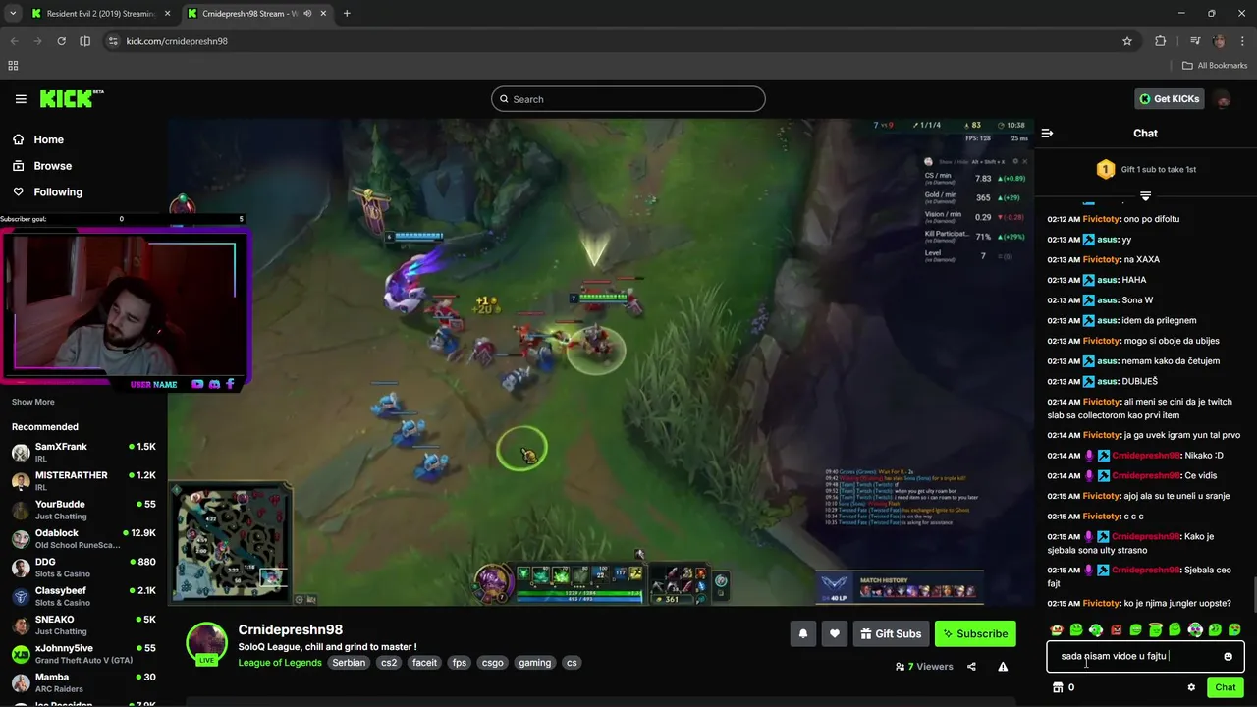The image size is (1257, 707).
Task: Open the channel shop icon
Action: click(1058, 687)
